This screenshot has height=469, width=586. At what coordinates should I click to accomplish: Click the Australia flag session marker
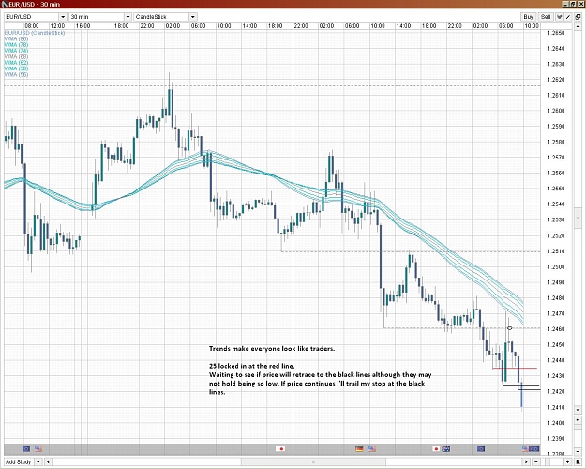click(x=446, y=448)
